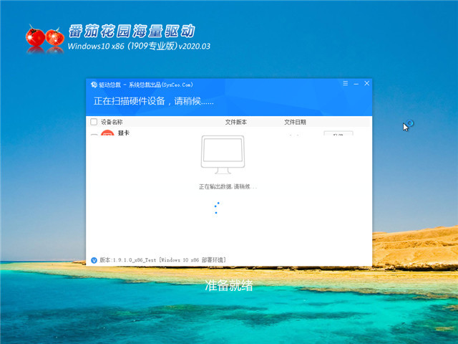Select the 显卡 device name label
Viewport: 458px width, 344px height.
click(124, 133)
